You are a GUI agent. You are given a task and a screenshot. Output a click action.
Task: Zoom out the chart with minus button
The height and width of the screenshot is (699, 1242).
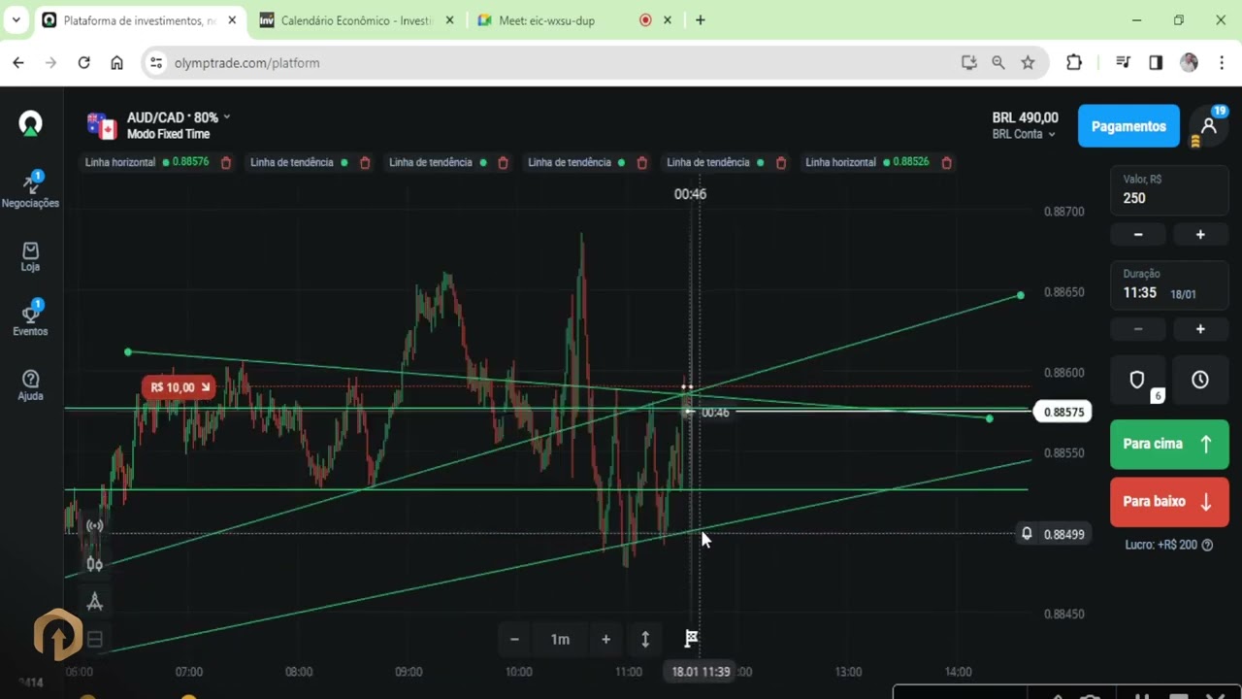point(514,639)
